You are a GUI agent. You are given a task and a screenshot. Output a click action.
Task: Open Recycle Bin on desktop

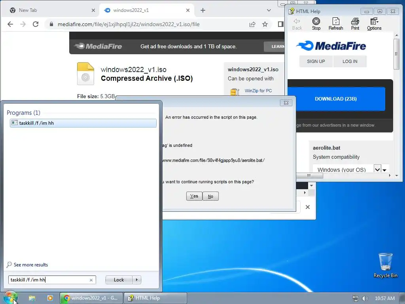[385, 265]
